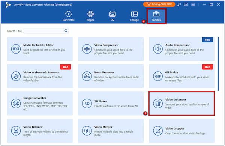
Task: Click the Video Enhancer film icon
Action: coord(158,103)
